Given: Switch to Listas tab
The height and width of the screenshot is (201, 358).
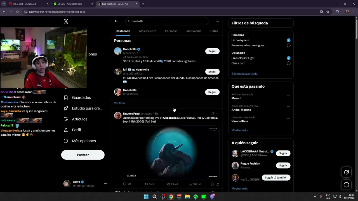Looking at the screenshot, I should tap(214, 31).
